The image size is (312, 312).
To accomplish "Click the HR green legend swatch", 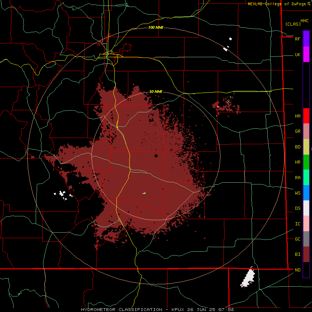I will point(306,162).
